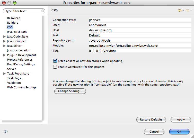Open the Task Tags page
Screen dimensions: 194x138
click(x=14, y=78)
